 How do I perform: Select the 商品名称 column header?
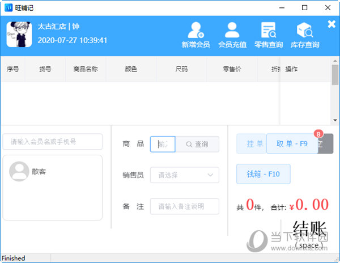click(x=86, y=69)
